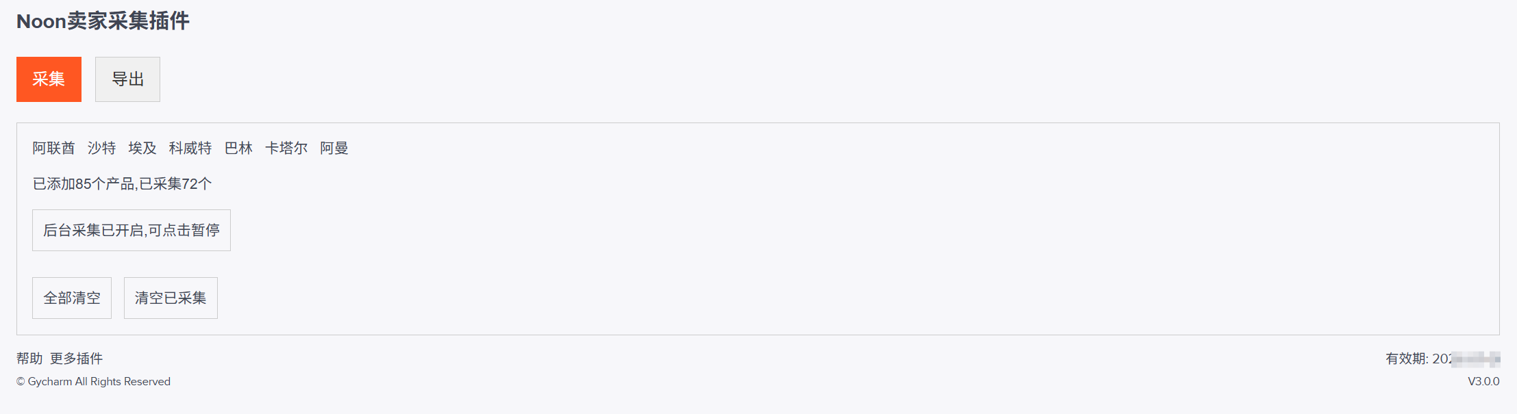Screen dimensions: 1517x414
Task: Select the 阿联酋 country link
Action: [x=53, y=148]
